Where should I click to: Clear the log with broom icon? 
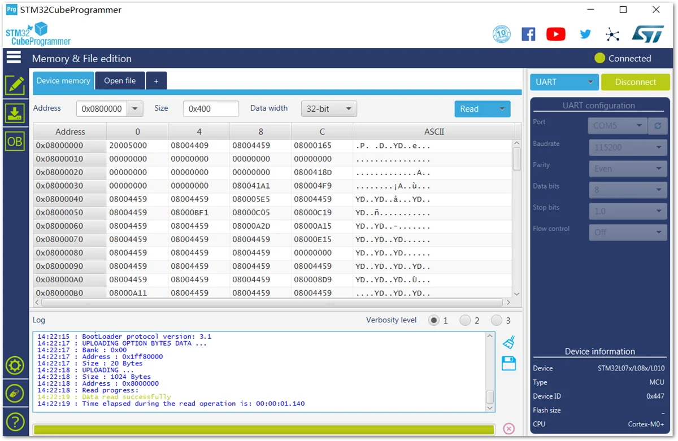pos(509,342)
